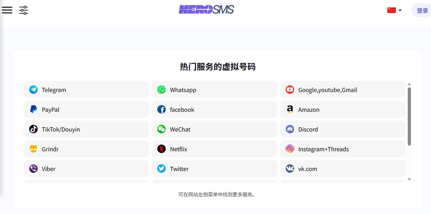The height and width of the screenshot is (214, 431).
Task: Choose Google,youtube,Gmail service
Action: coord(328,90)
